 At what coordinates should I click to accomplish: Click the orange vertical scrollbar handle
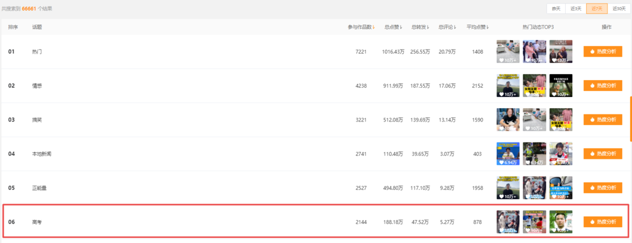pos(631,119)
